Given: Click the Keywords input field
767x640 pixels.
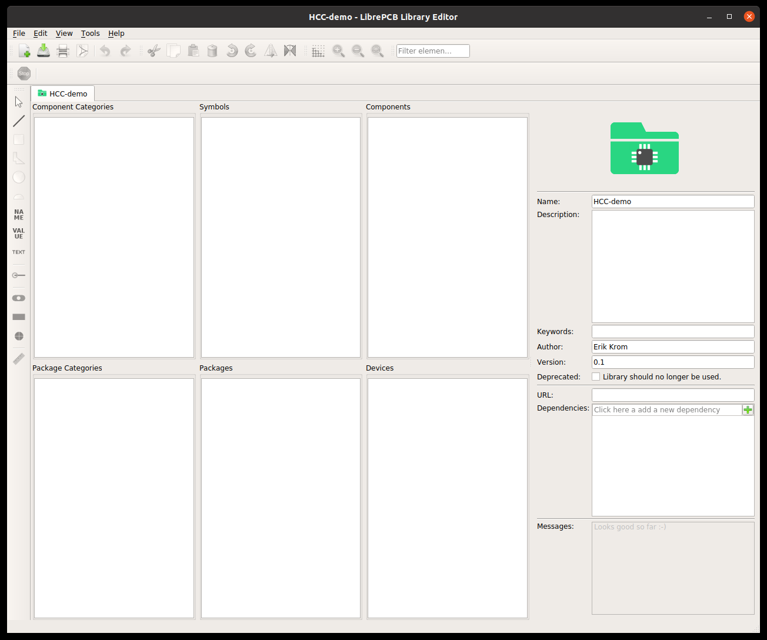Looking at the screenshot, I should 673,332.
